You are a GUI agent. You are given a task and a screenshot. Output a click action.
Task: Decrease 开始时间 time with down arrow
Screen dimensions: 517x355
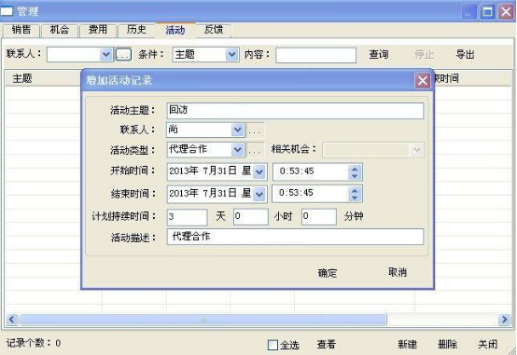click(x=355, y=175)
